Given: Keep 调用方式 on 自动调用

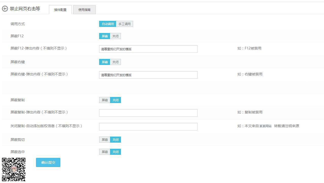Looking at the screenshot, I should (x=107, y=24).
